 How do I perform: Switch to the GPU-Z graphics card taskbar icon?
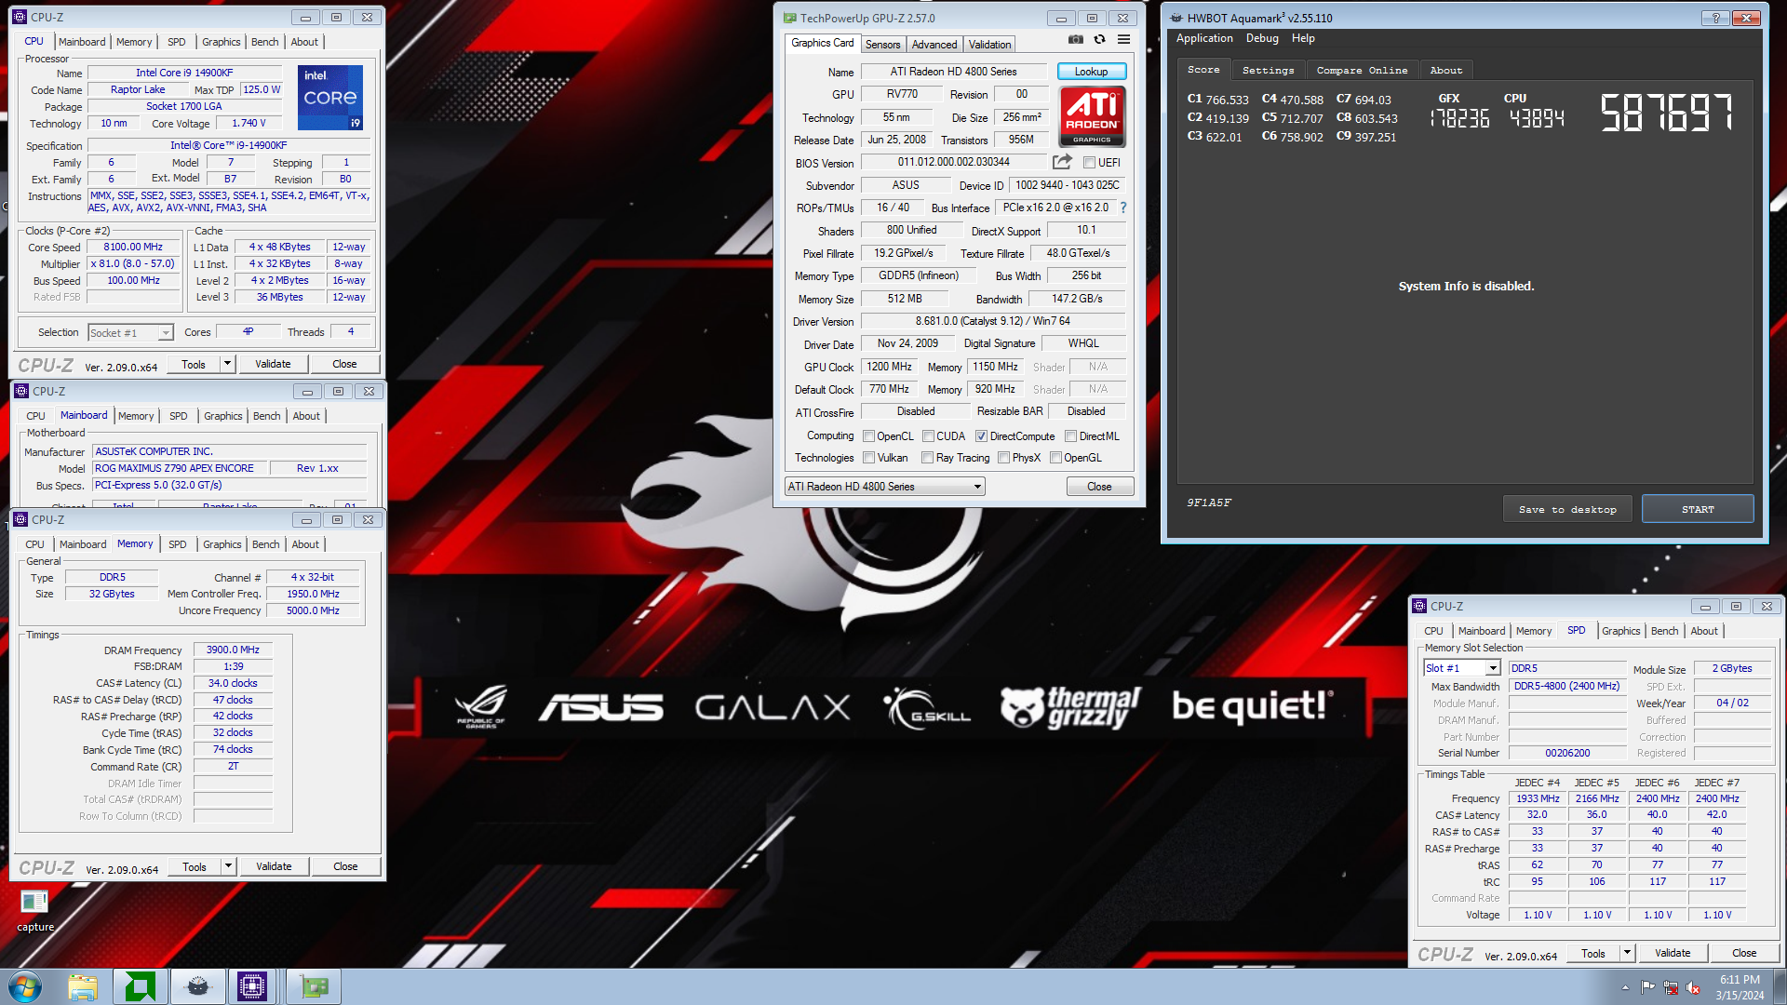click(314, 986)
